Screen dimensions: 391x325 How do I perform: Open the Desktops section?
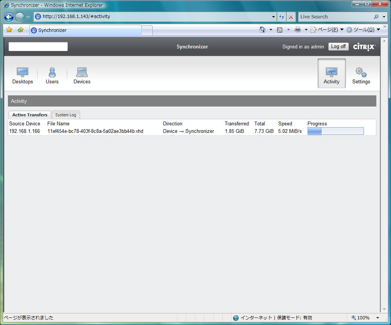[x=23, y=76]
